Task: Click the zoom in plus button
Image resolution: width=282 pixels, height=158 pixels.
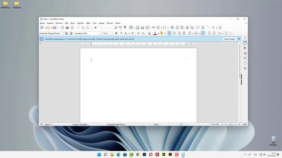Action: point(239,124)
